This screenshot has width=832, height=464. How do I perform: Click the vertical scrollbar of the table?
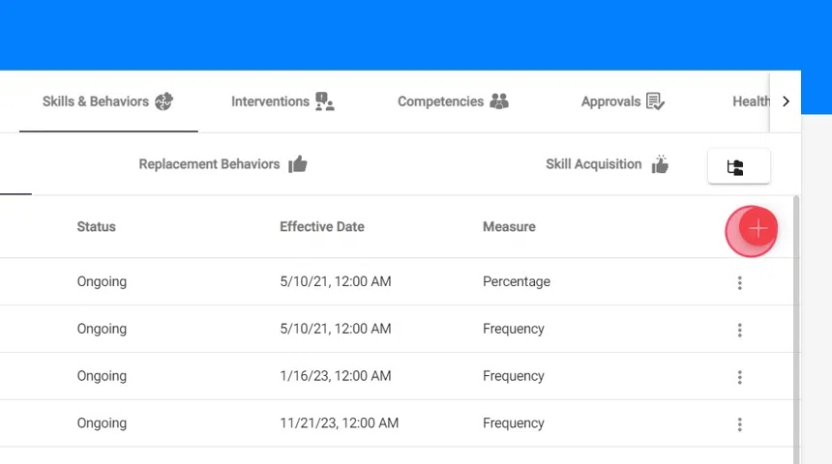pos(796,330)
